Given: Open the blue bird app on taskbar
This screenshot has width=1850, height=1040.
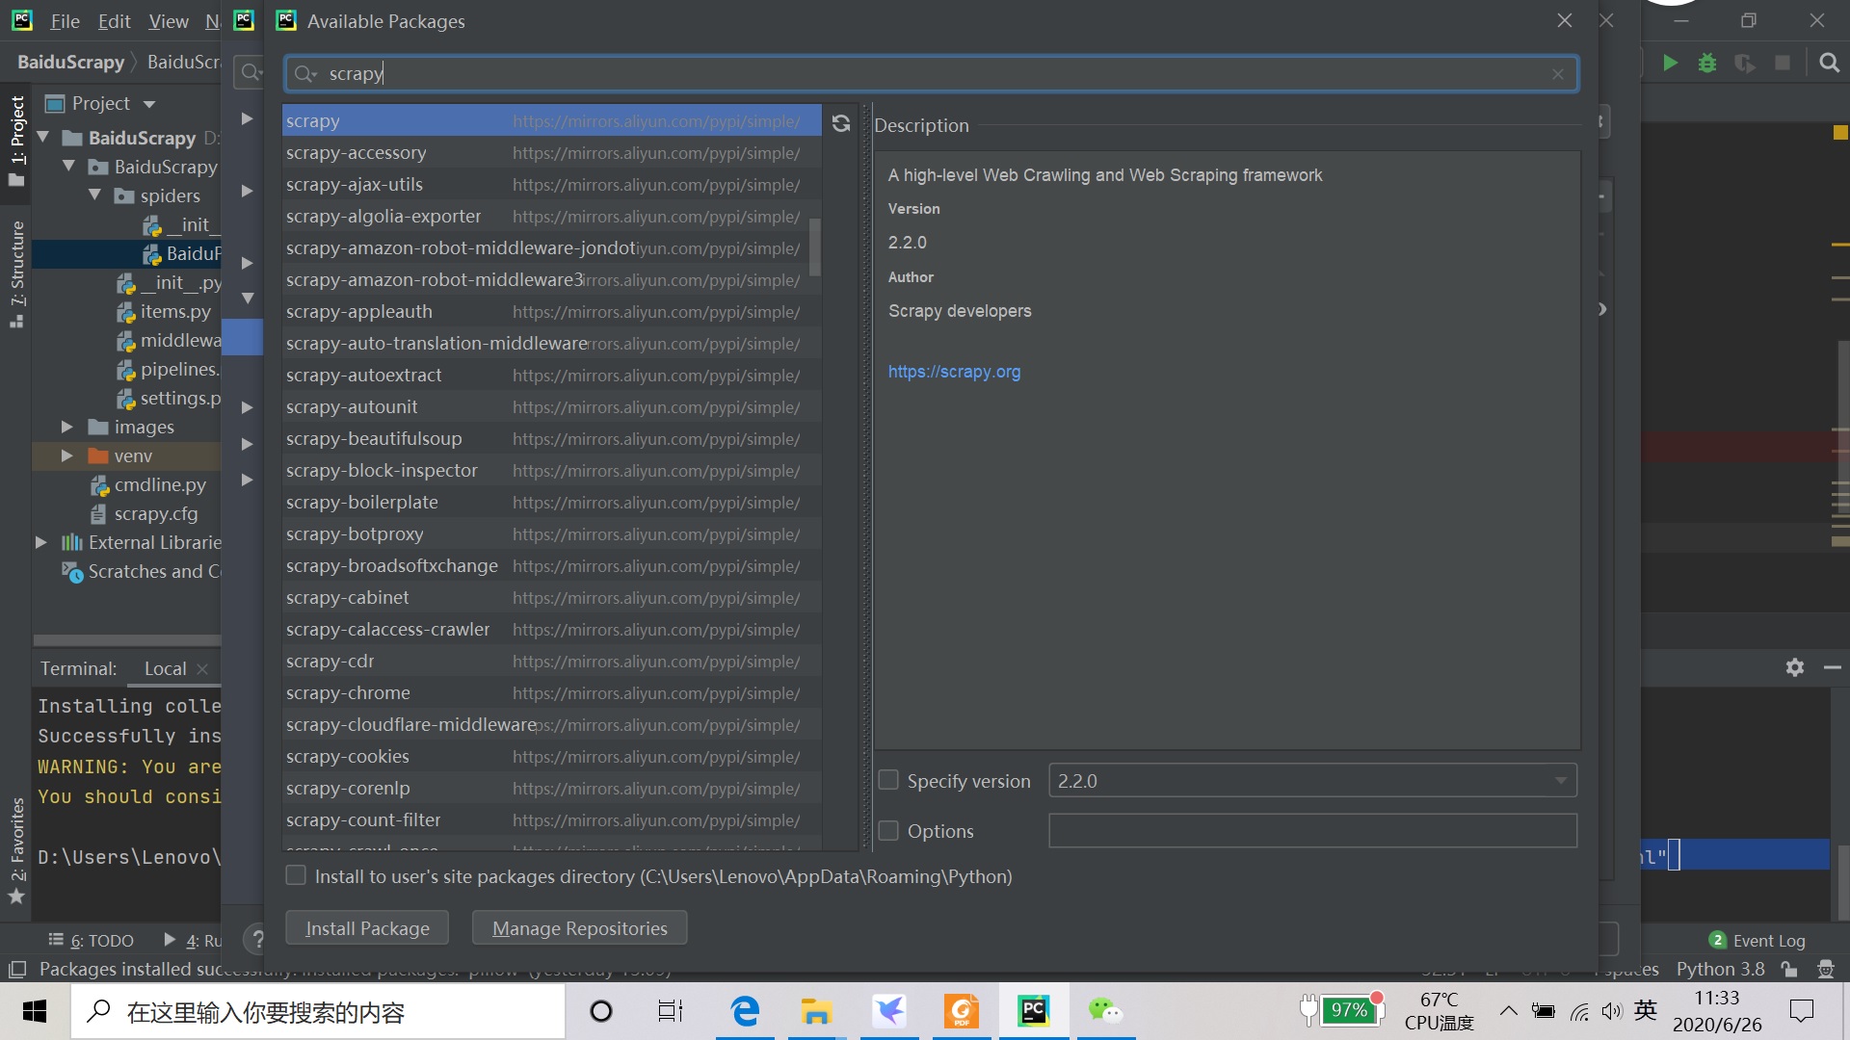Looking at the screenshot, I should [x=888, y=1011].
